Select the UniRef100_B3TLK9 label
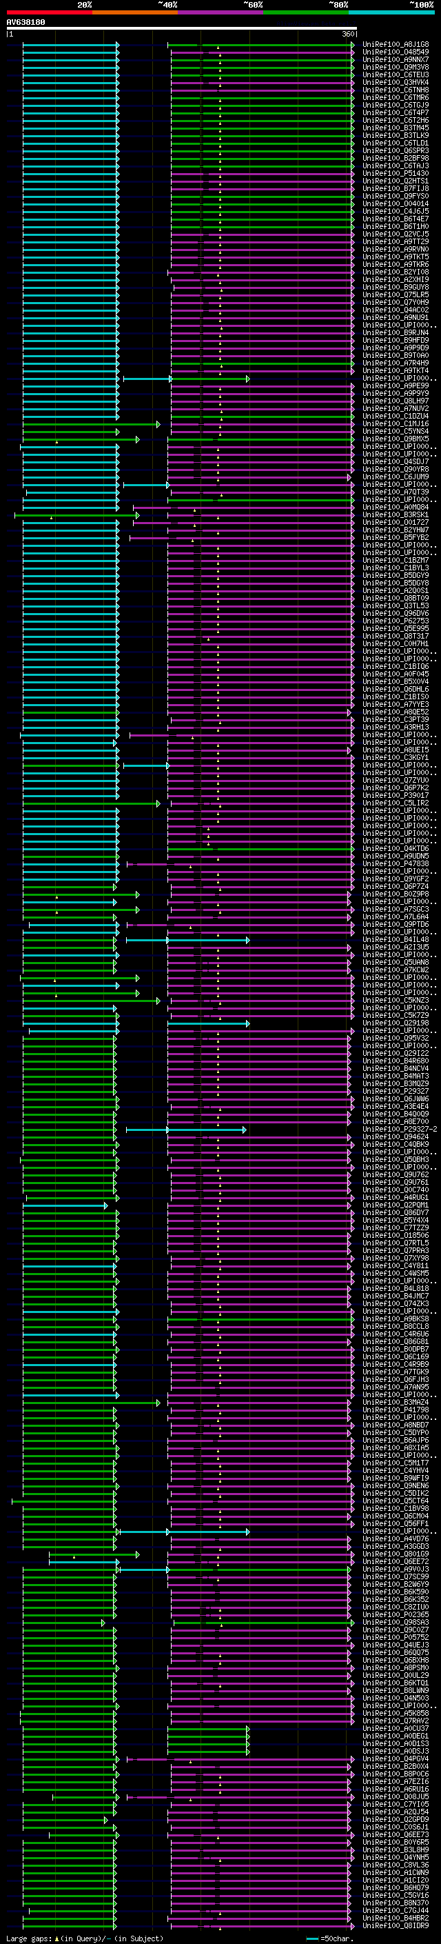The image size is (441, 1944). (x=396, y=135)
